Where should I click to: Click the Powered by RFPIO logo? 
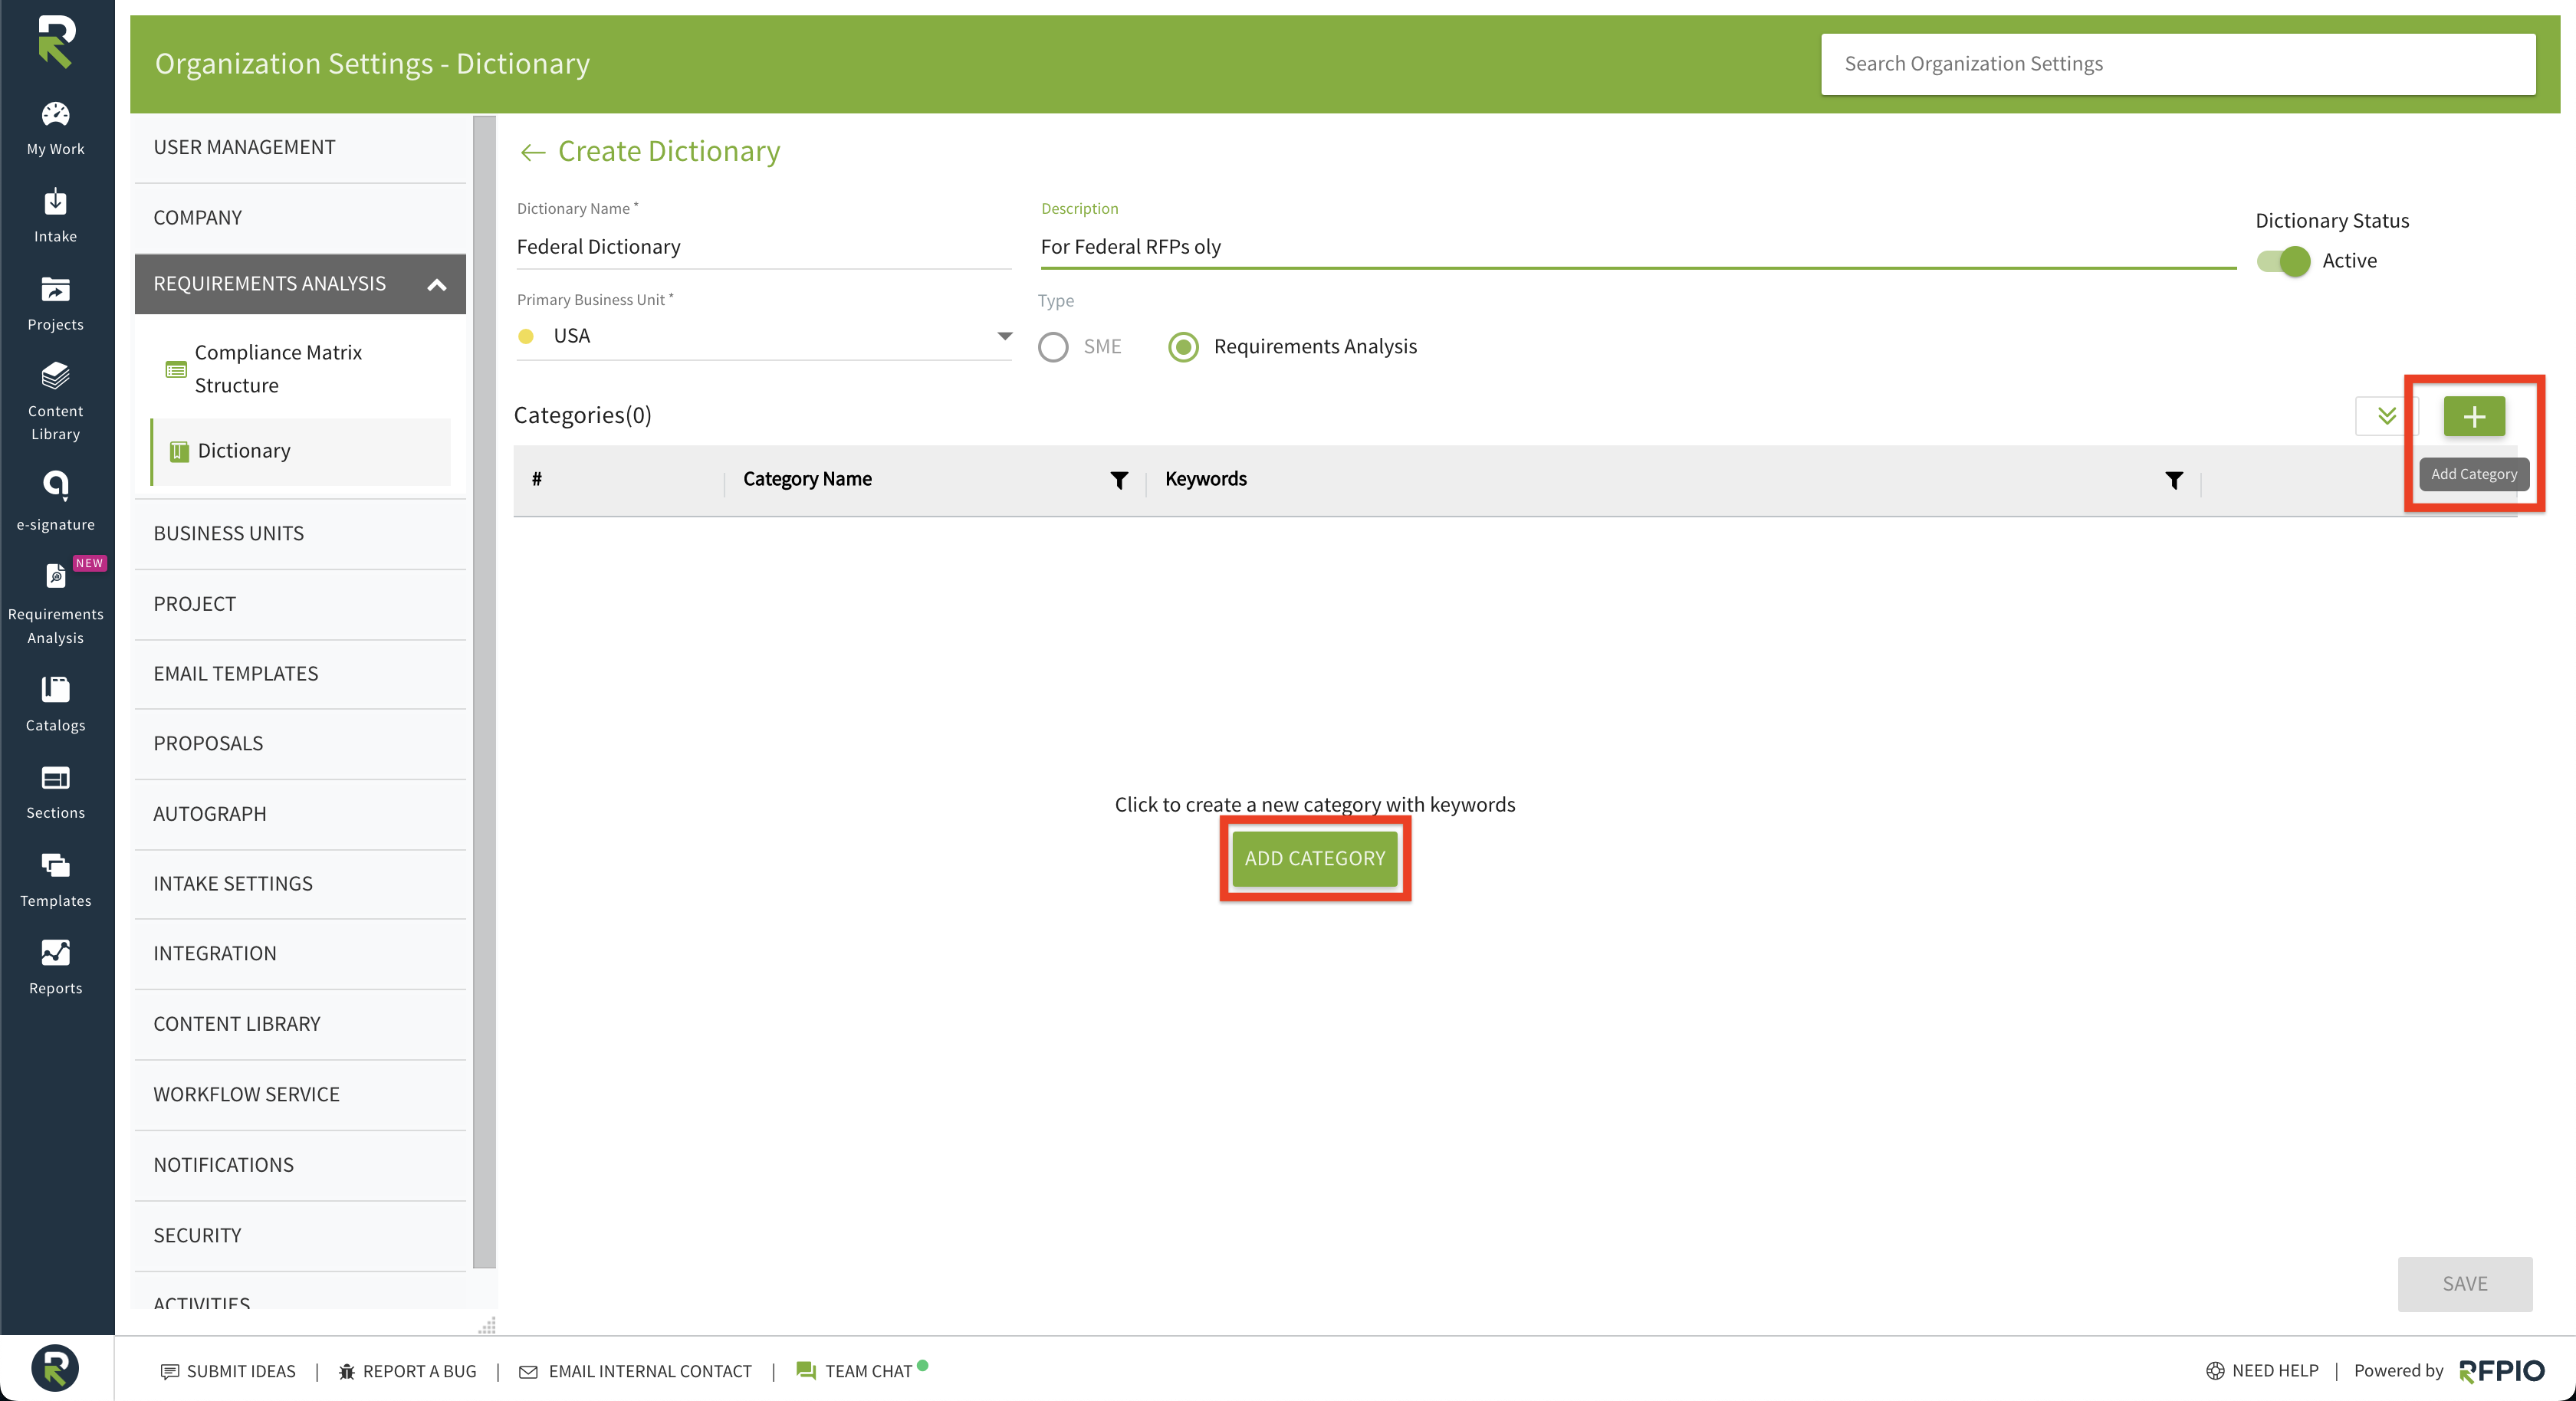tap(2501, 1371)
